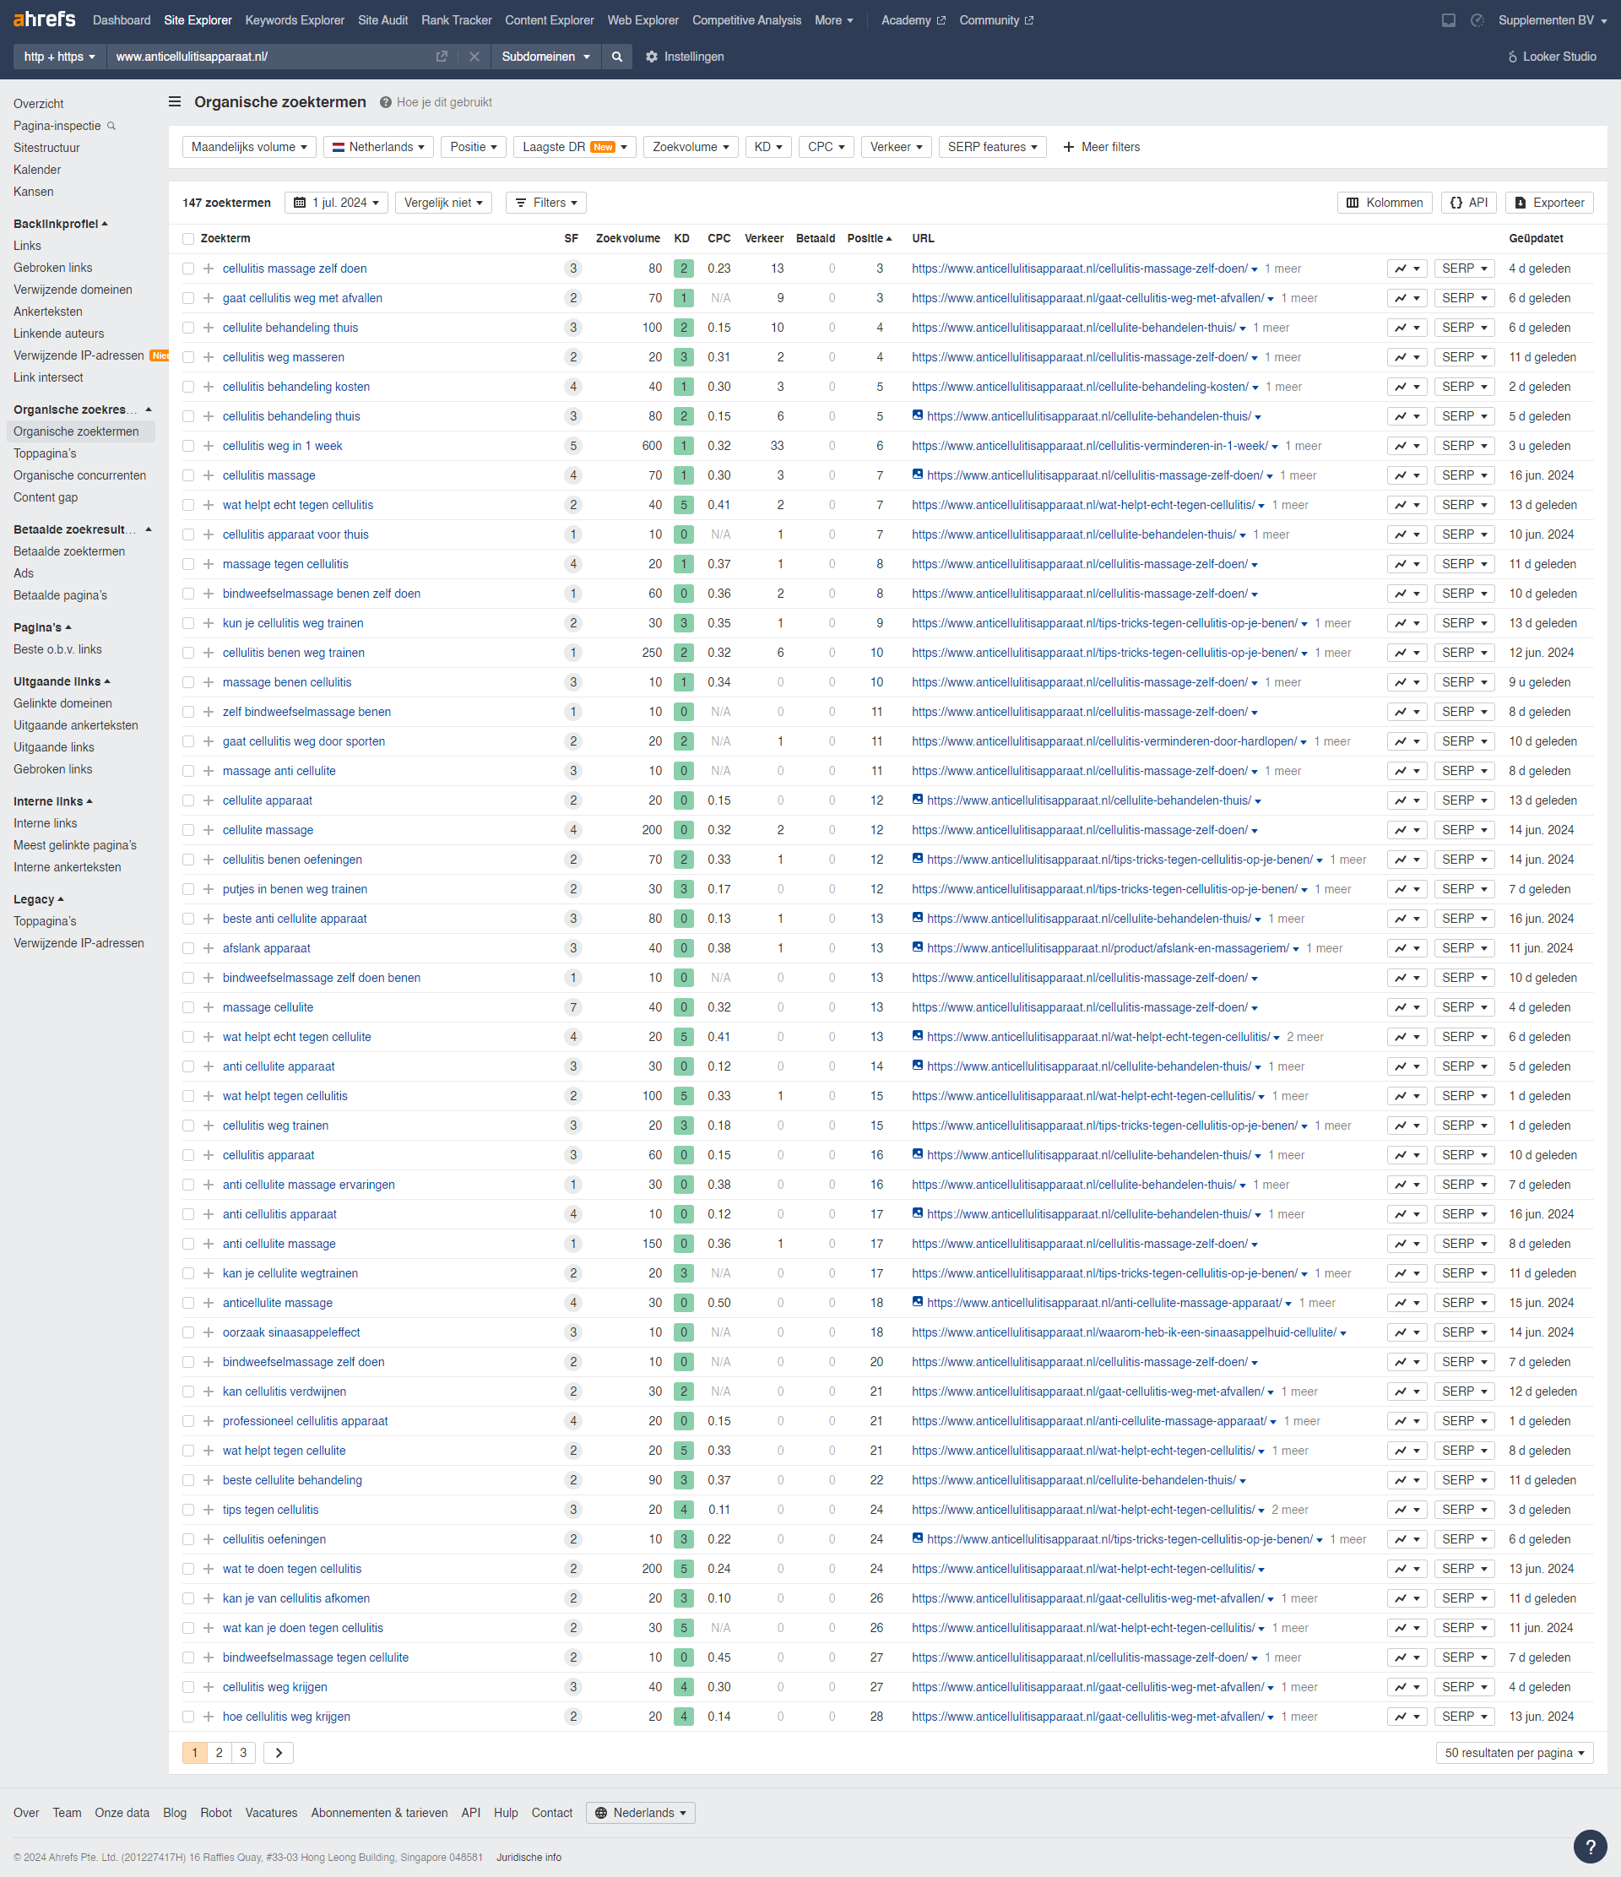The width and height of the screenshot is (1621, 1877).
Task: Sort the table by the Positie column header
Action: point(869,238)
